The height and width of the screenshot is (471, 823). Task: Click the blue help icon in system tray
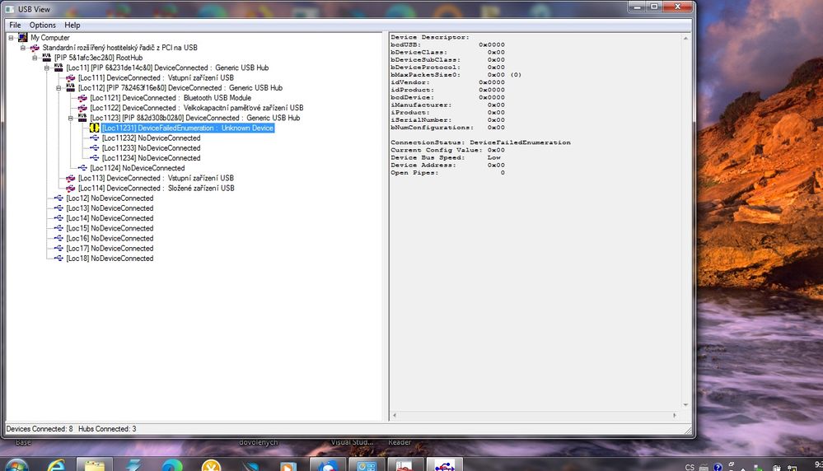[718, 467]
